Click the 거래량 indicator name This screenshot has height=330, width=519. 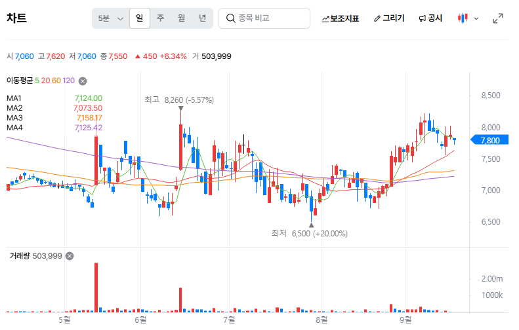20,255
